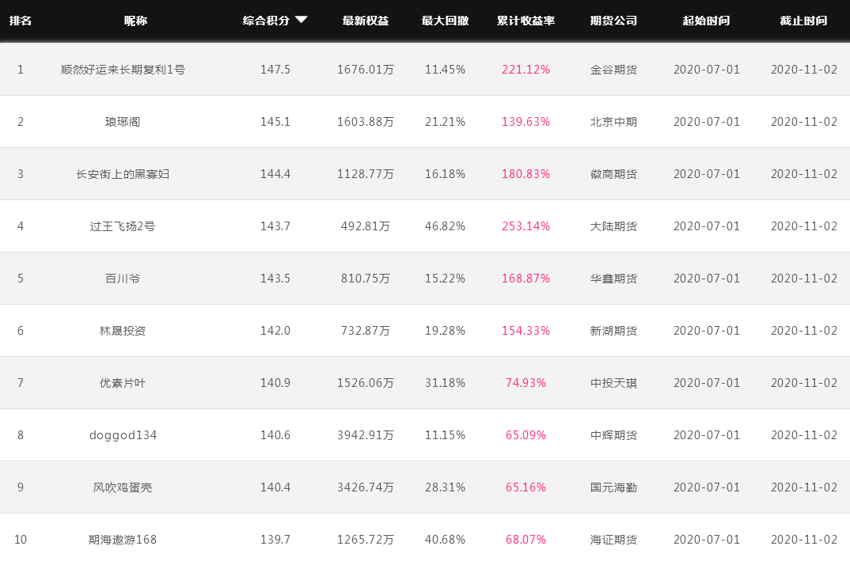Click the 最大回撤 column header
The image size is (850, 565).
point(445,21)
